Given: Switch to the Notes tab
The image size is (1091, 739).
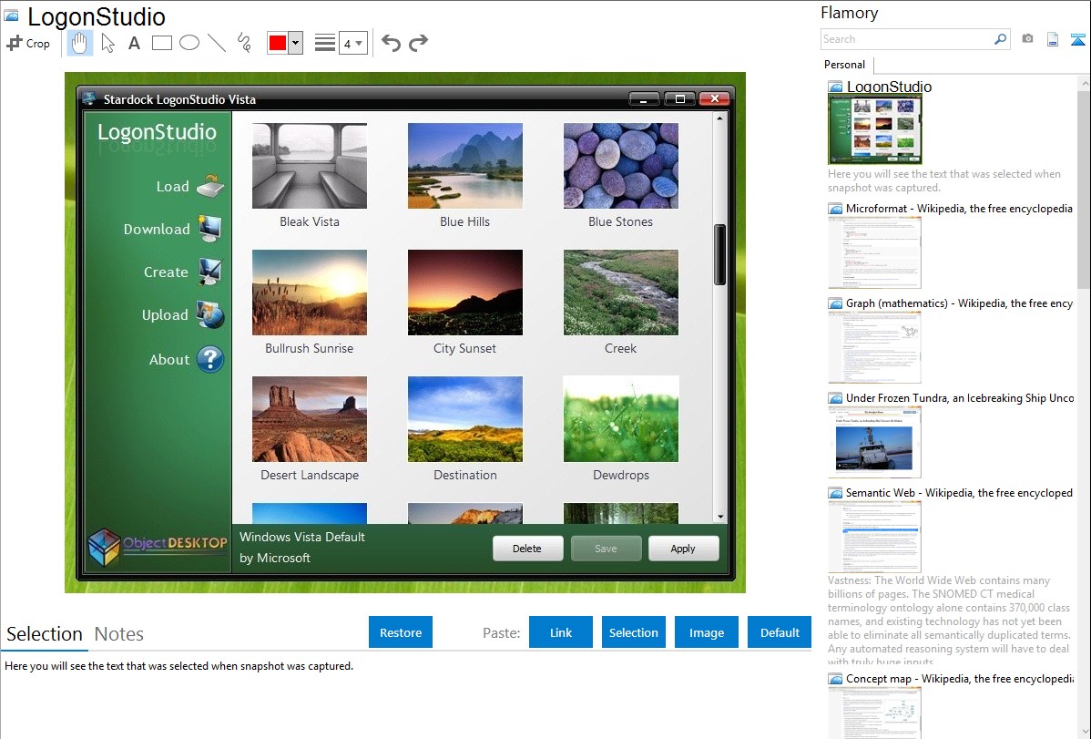Looking at the screenshot, I should click(119, 634).
